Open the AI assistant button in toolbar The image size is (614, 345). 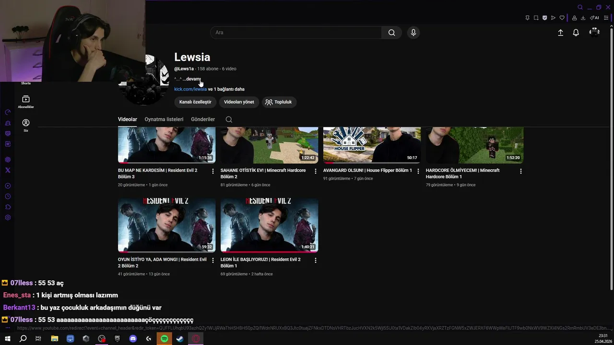pyautogui.click(x=594, y=18)
